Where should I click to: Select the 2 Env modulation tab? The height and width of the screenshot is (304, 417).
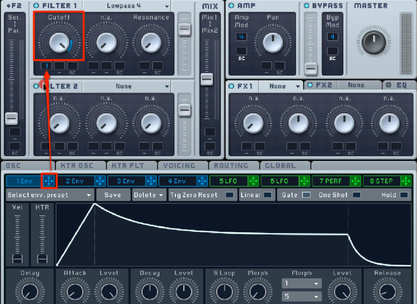pos(76,181)
